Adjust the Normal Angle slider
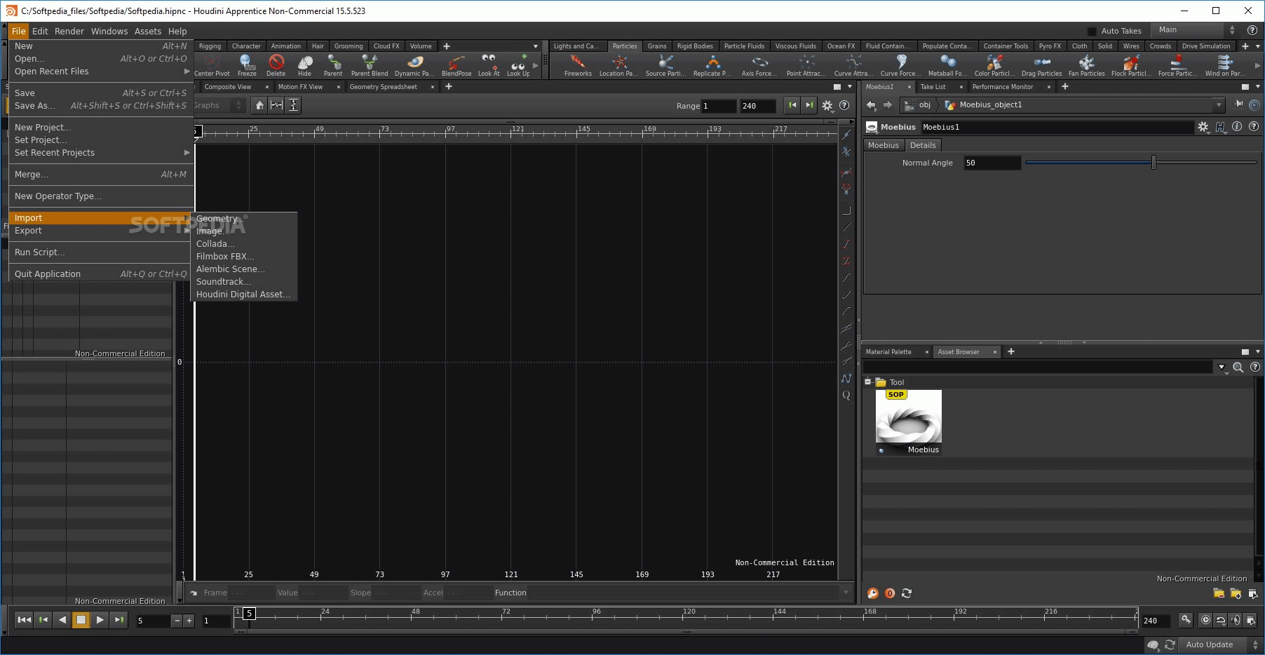The width and height of the screenshot is (1265, 655). pyautogui.click(x=1140, y=163)
